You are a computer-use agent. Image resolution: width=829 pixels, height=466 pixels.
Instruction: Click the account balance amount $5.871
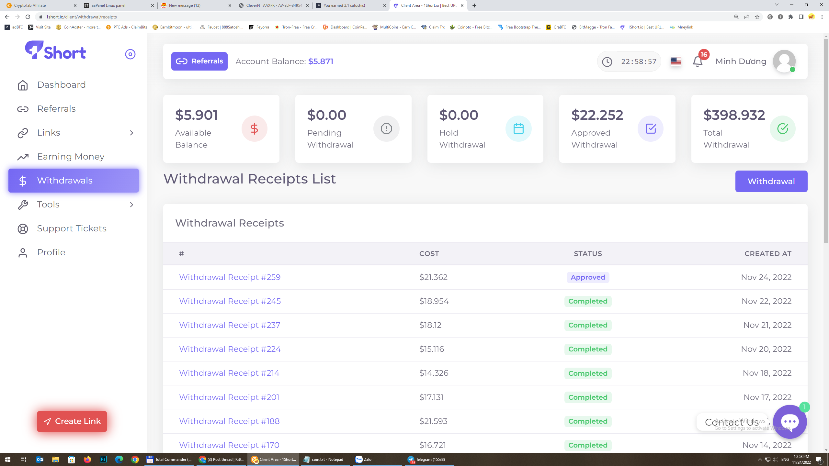[x=321, y=61]
